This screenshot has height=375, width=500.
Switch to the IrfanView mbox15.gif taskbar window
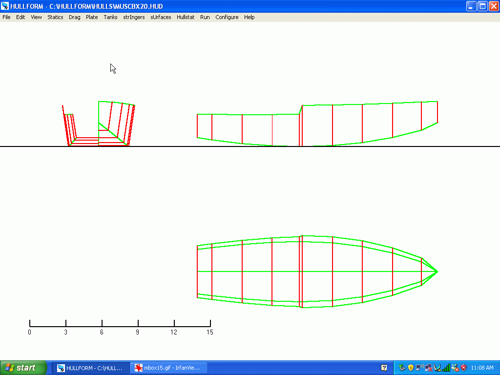(169, 368)
